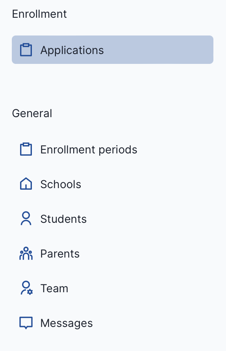This screenshot has width=226, height=351.
Task: Click the Enrollment periods text label
Action: 89,149
